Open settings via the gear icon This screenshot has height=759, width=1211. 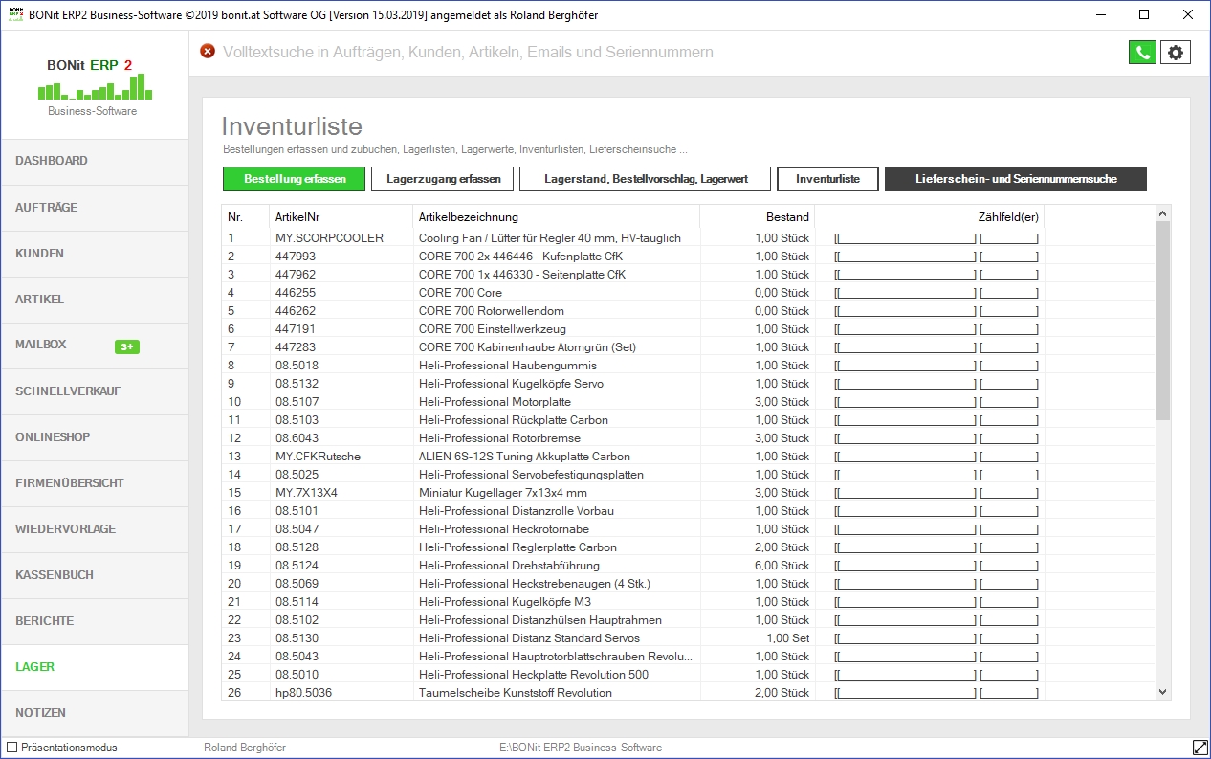1176,53
